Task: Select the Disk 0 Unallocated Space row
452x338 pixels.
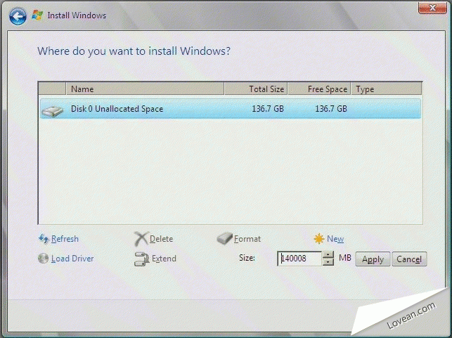Action: coord(231,109)
